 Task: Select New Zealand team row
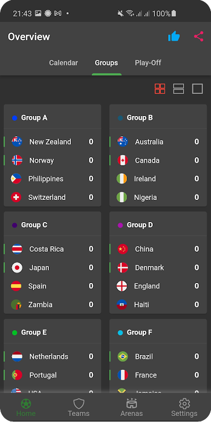(53, 142)
